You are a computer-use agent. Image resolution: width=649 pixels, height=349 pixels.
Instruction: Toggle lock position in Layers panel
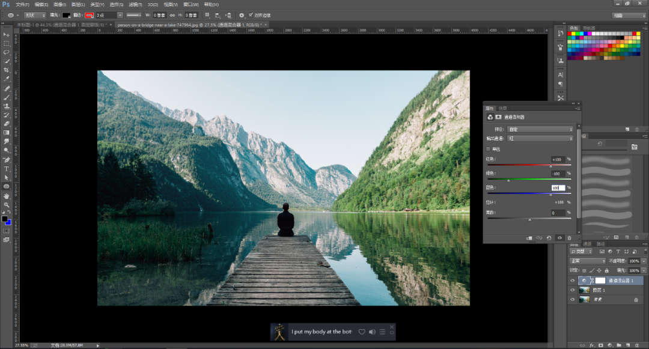[x=599, y=270]
